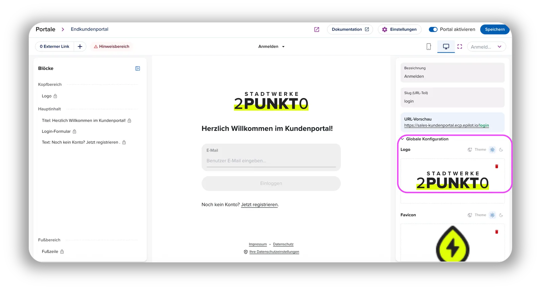Delete the uploaded Logo image

[x=497, y=166]
